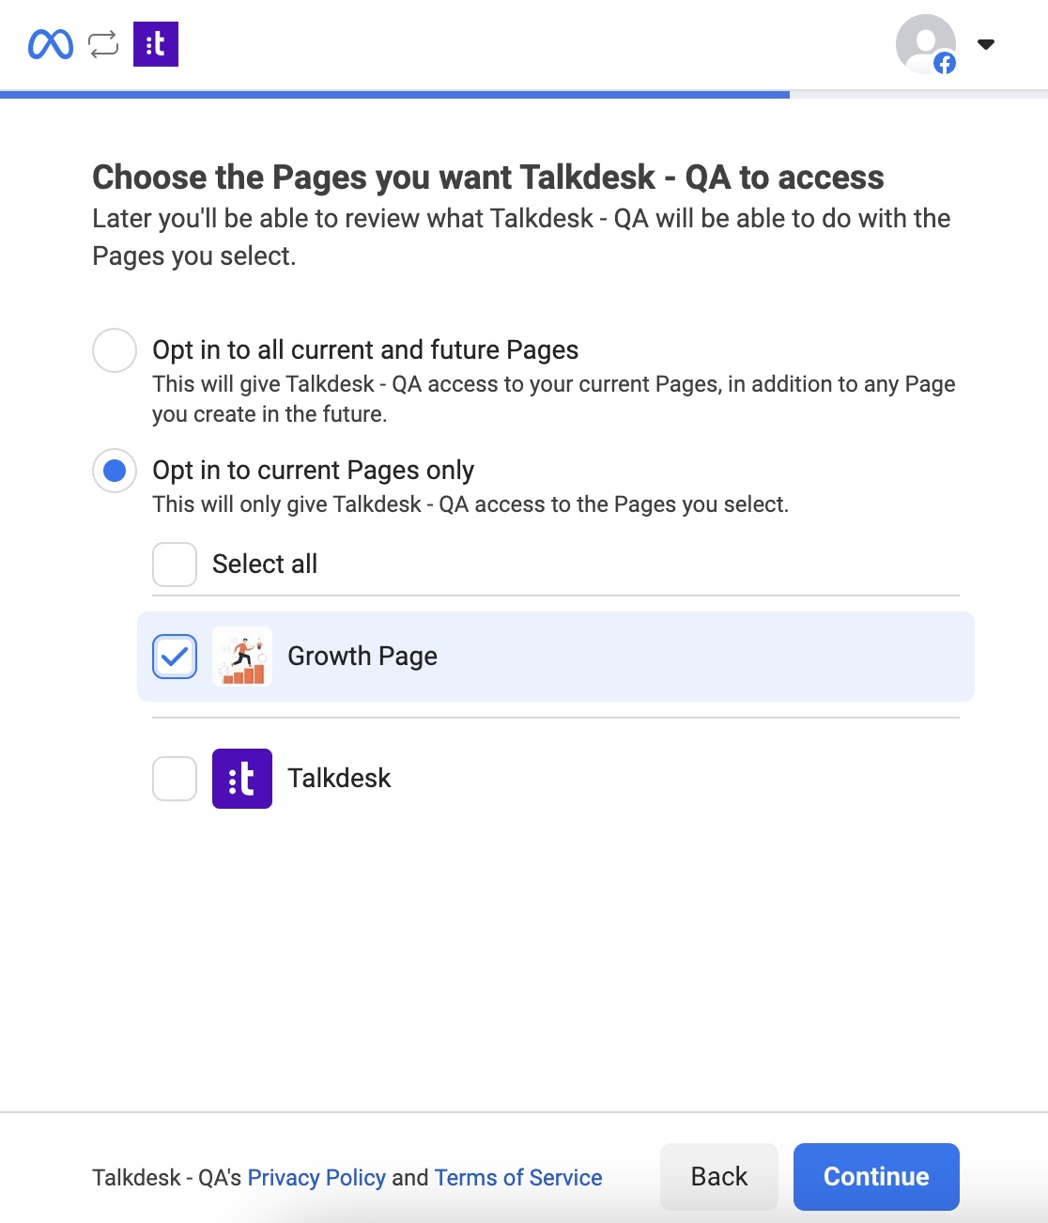Click the Talkdesk logo in header
This screenshot has width=1048, height=1223.
pyautogui.click(x=156, y=44)
